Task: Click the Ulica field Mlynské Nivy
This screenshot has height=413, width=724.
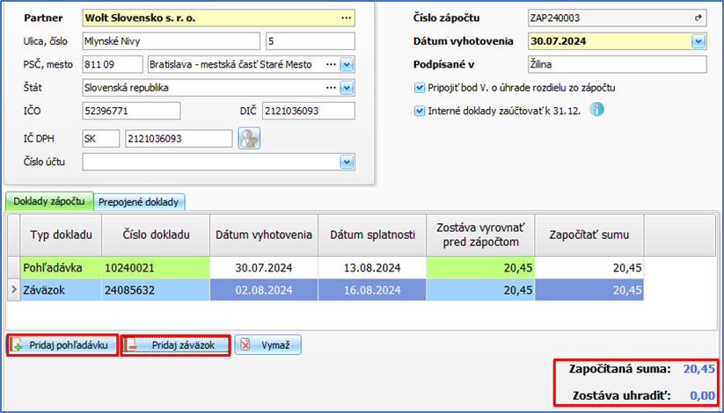Action: pos(172,41)
